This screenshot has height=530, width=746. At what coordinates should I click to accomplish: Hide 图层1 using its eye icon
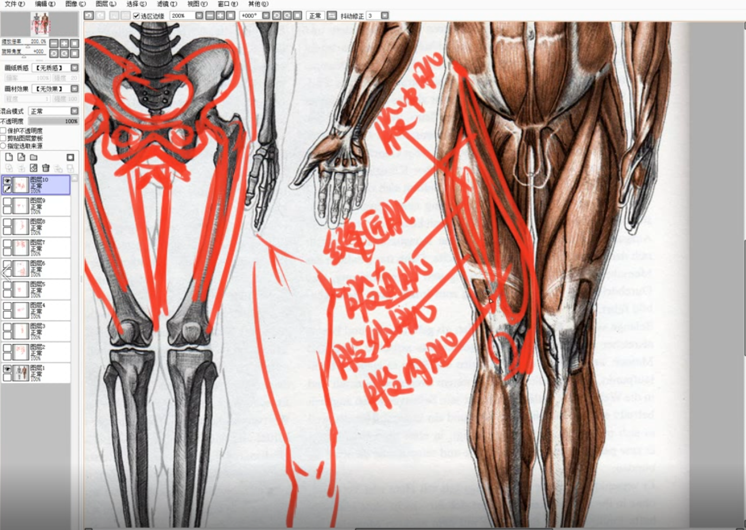(x=7, y=369)
